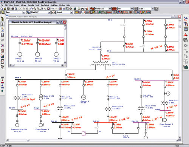Click the Report Manager icon on right toolbar
The width and height of the screenshot is (189, 147).
[x=186, y=40]
